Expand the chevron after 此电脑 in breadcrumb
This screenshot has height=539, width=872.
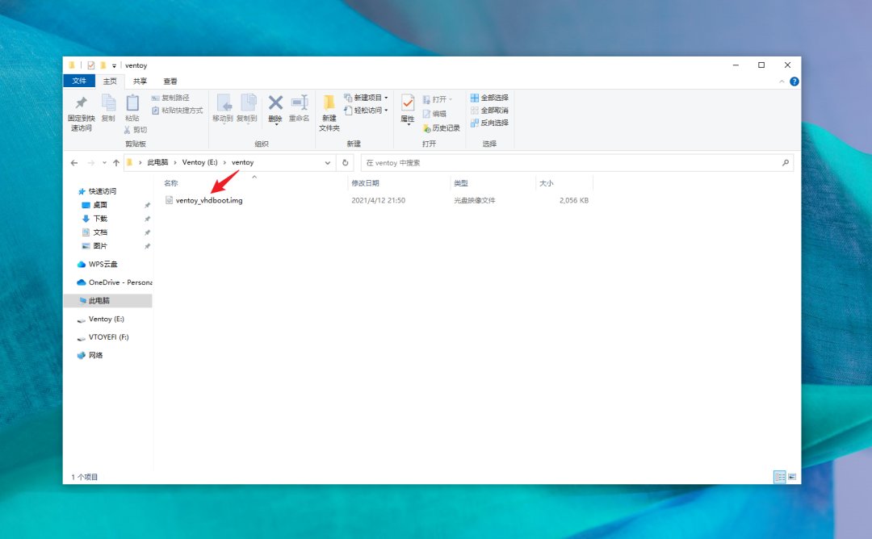click(x=175, y=163)
